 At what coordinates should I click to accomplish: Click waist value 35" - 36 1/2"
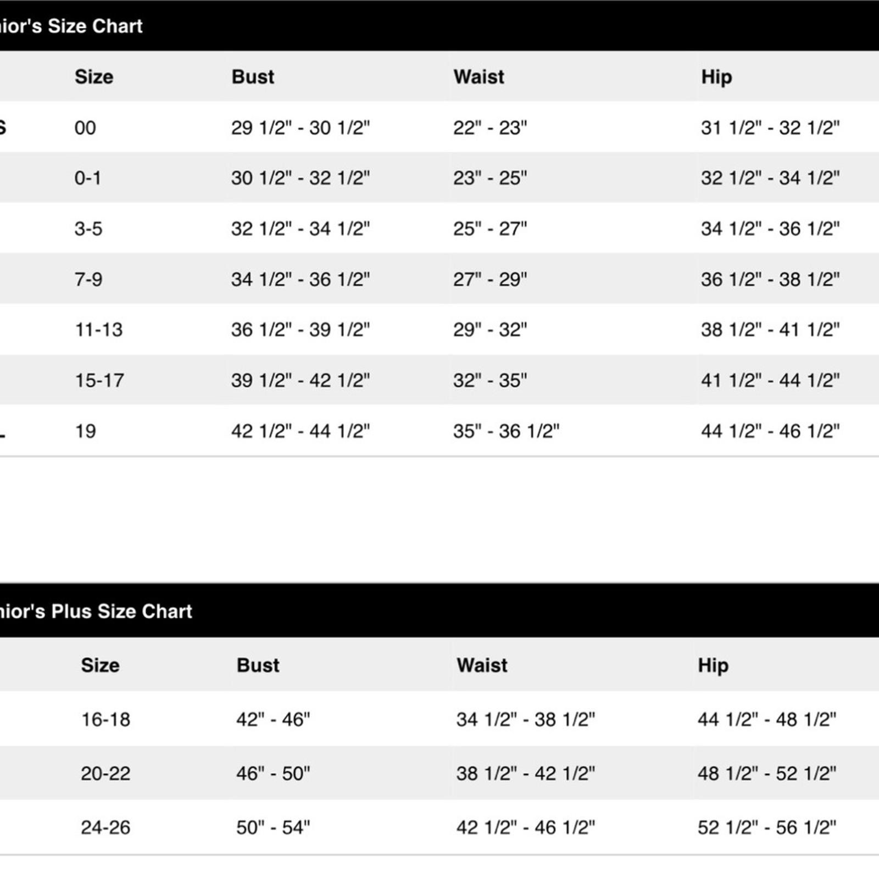click(x=507, y=431)
